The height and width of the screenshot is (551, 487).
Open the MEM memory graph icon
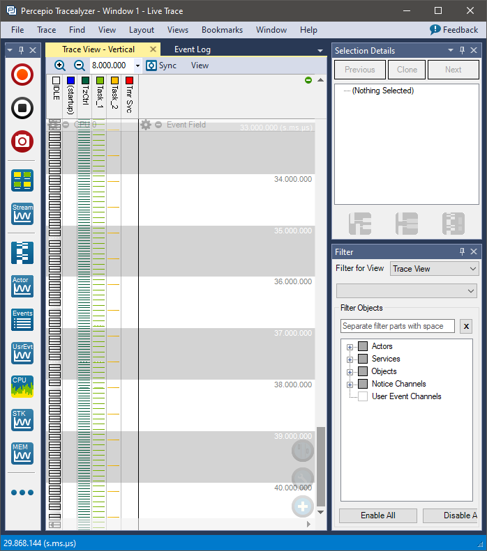tap(22, 453)
